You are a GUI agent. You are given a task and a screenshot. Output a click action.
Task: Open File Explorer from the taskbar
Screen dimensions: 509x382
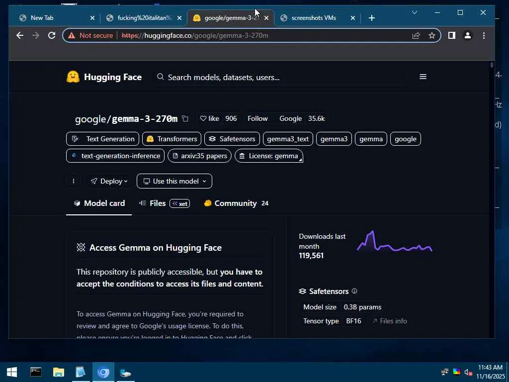59,372
